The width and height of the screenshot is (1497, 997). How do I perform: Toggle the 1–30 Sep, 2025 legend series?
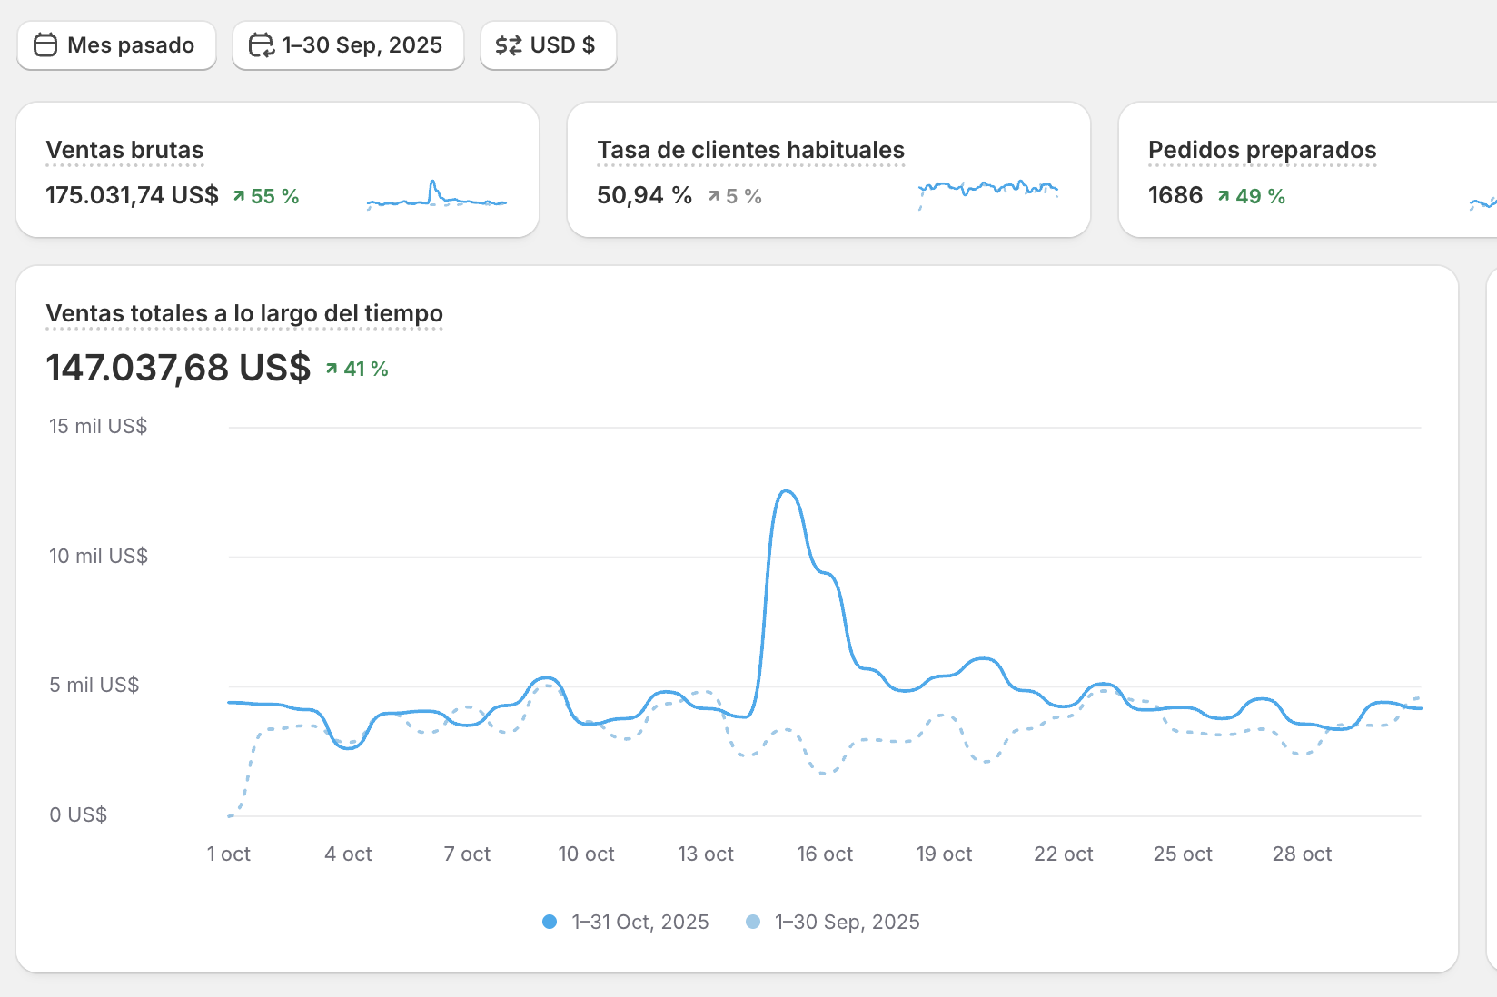click(x=832, y=922)
